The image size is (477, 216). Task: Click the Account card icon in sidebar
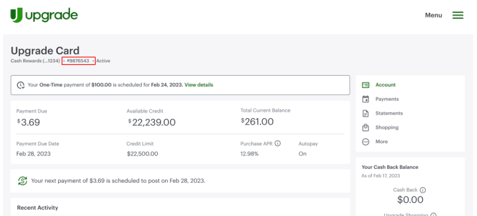[x=365, y=85]
